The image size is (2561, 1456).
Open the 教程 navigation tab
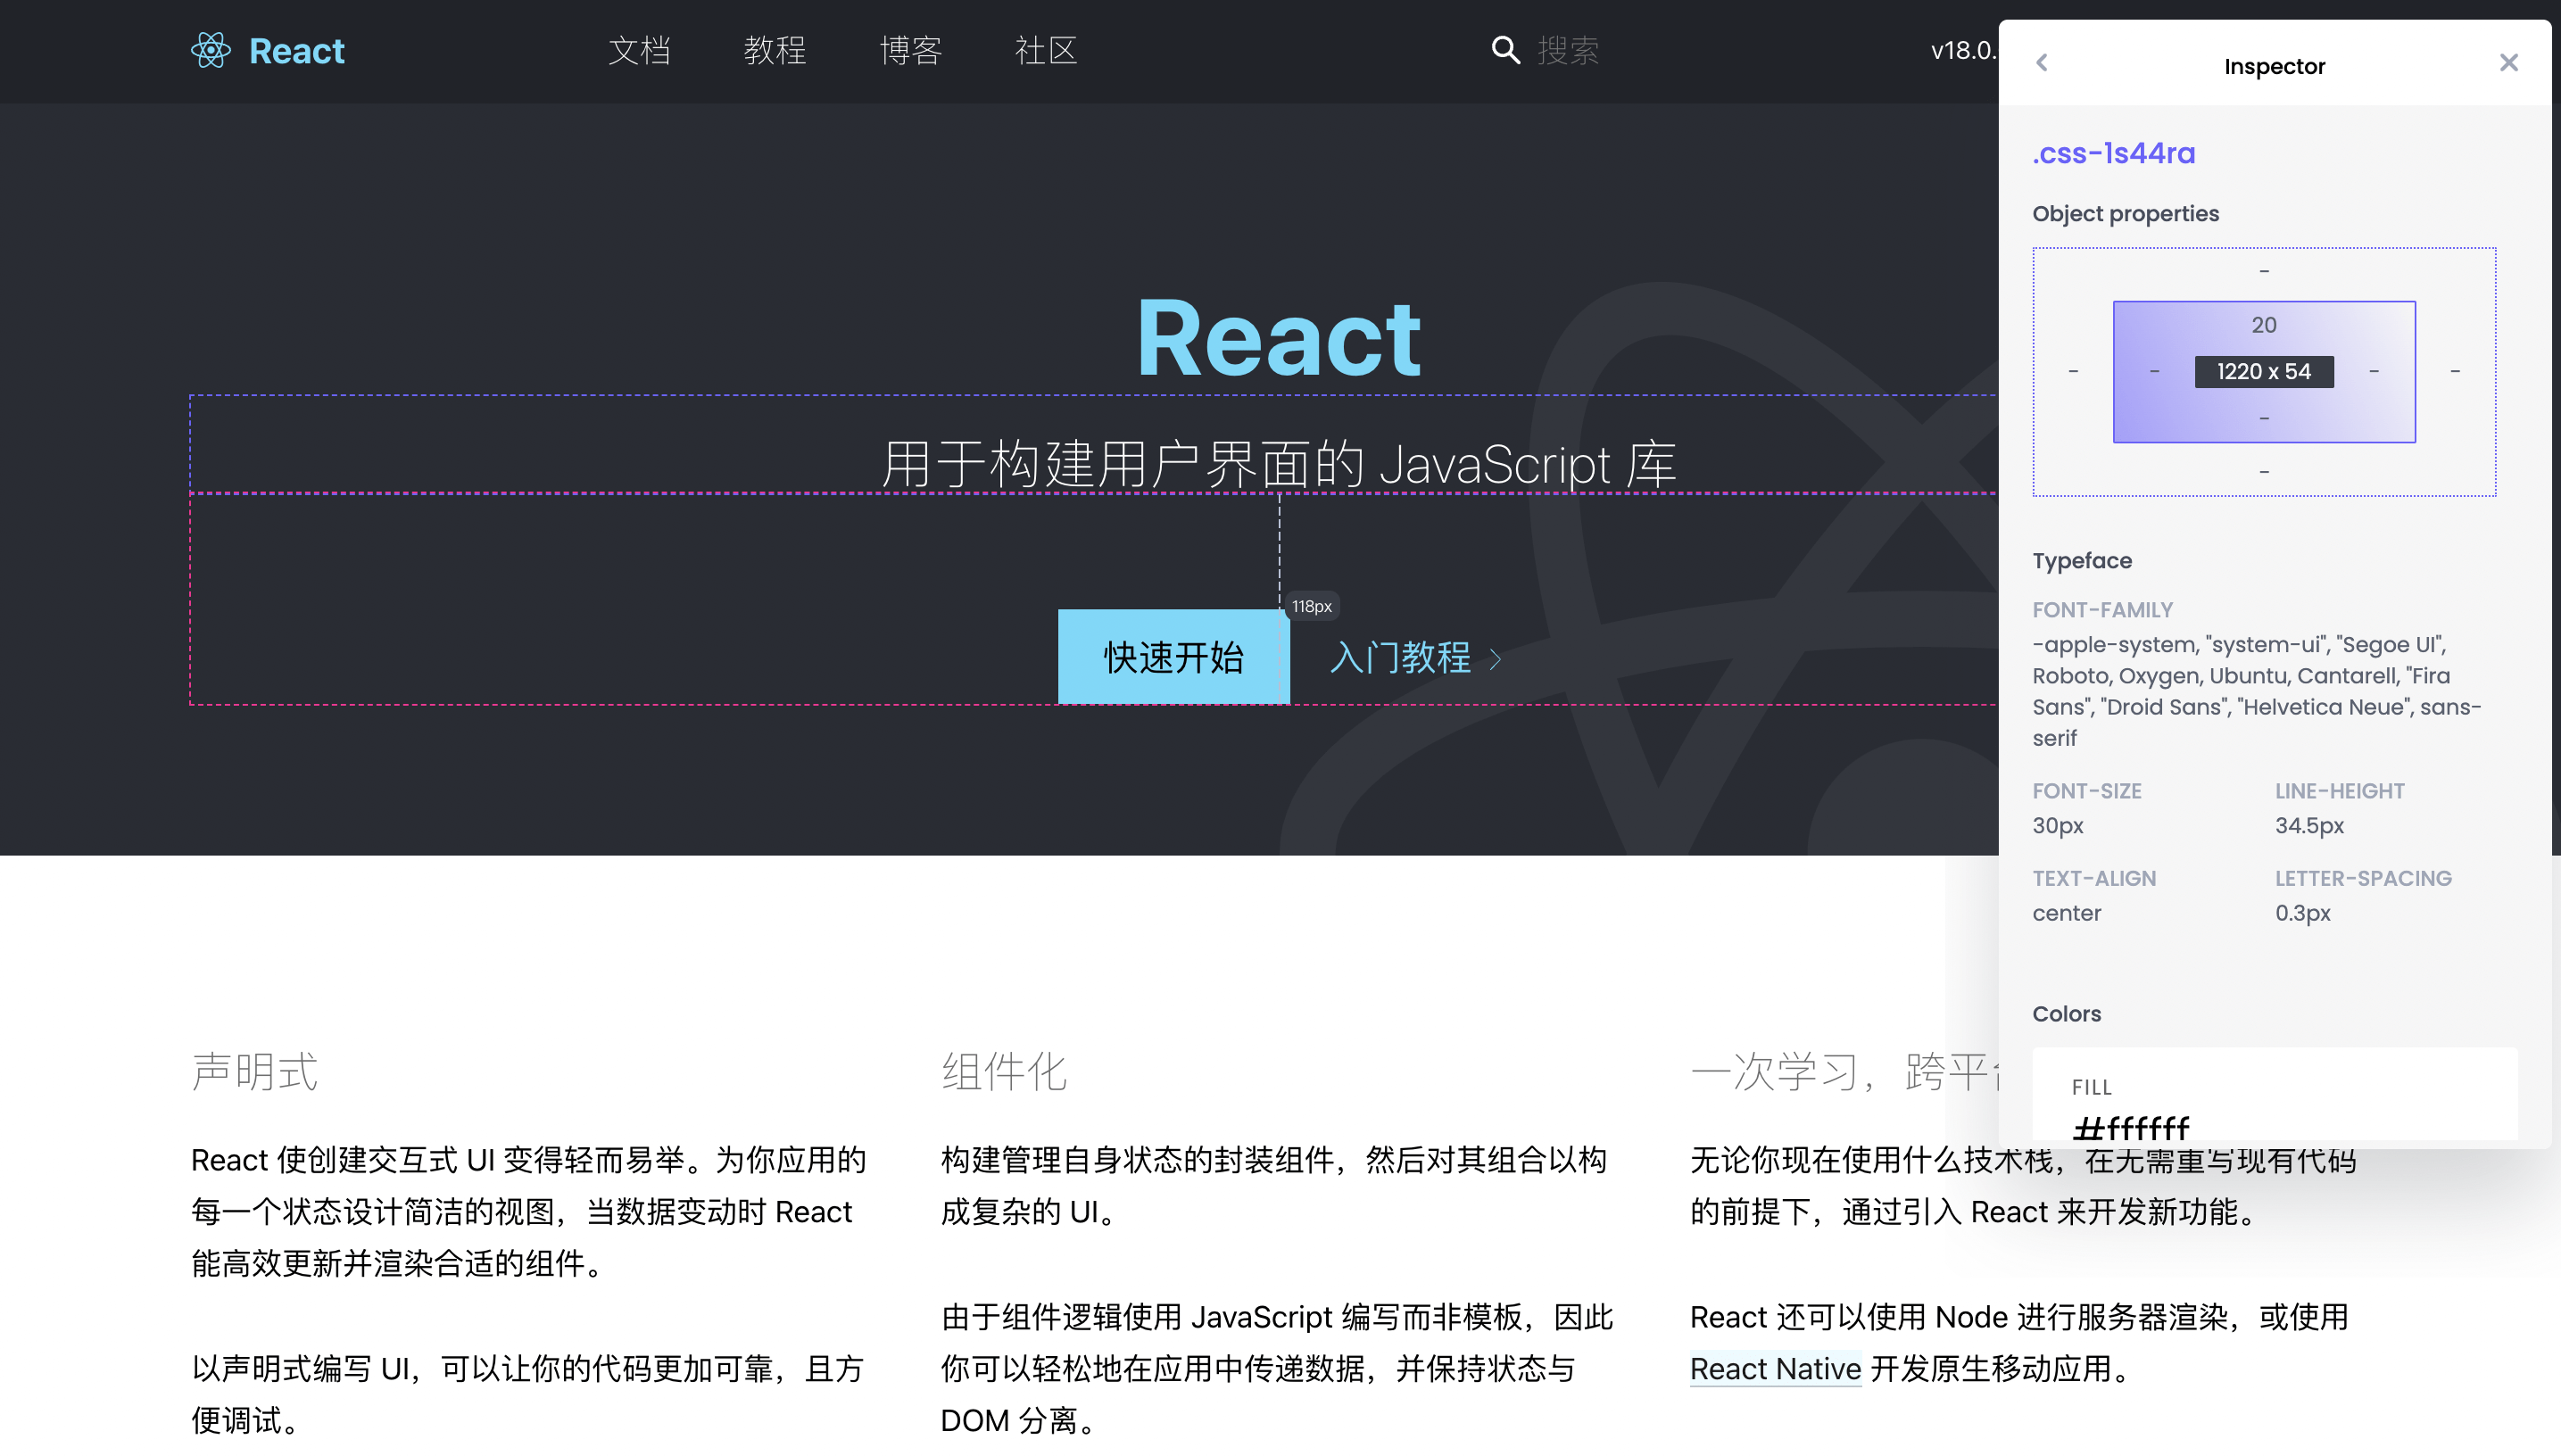775,50
